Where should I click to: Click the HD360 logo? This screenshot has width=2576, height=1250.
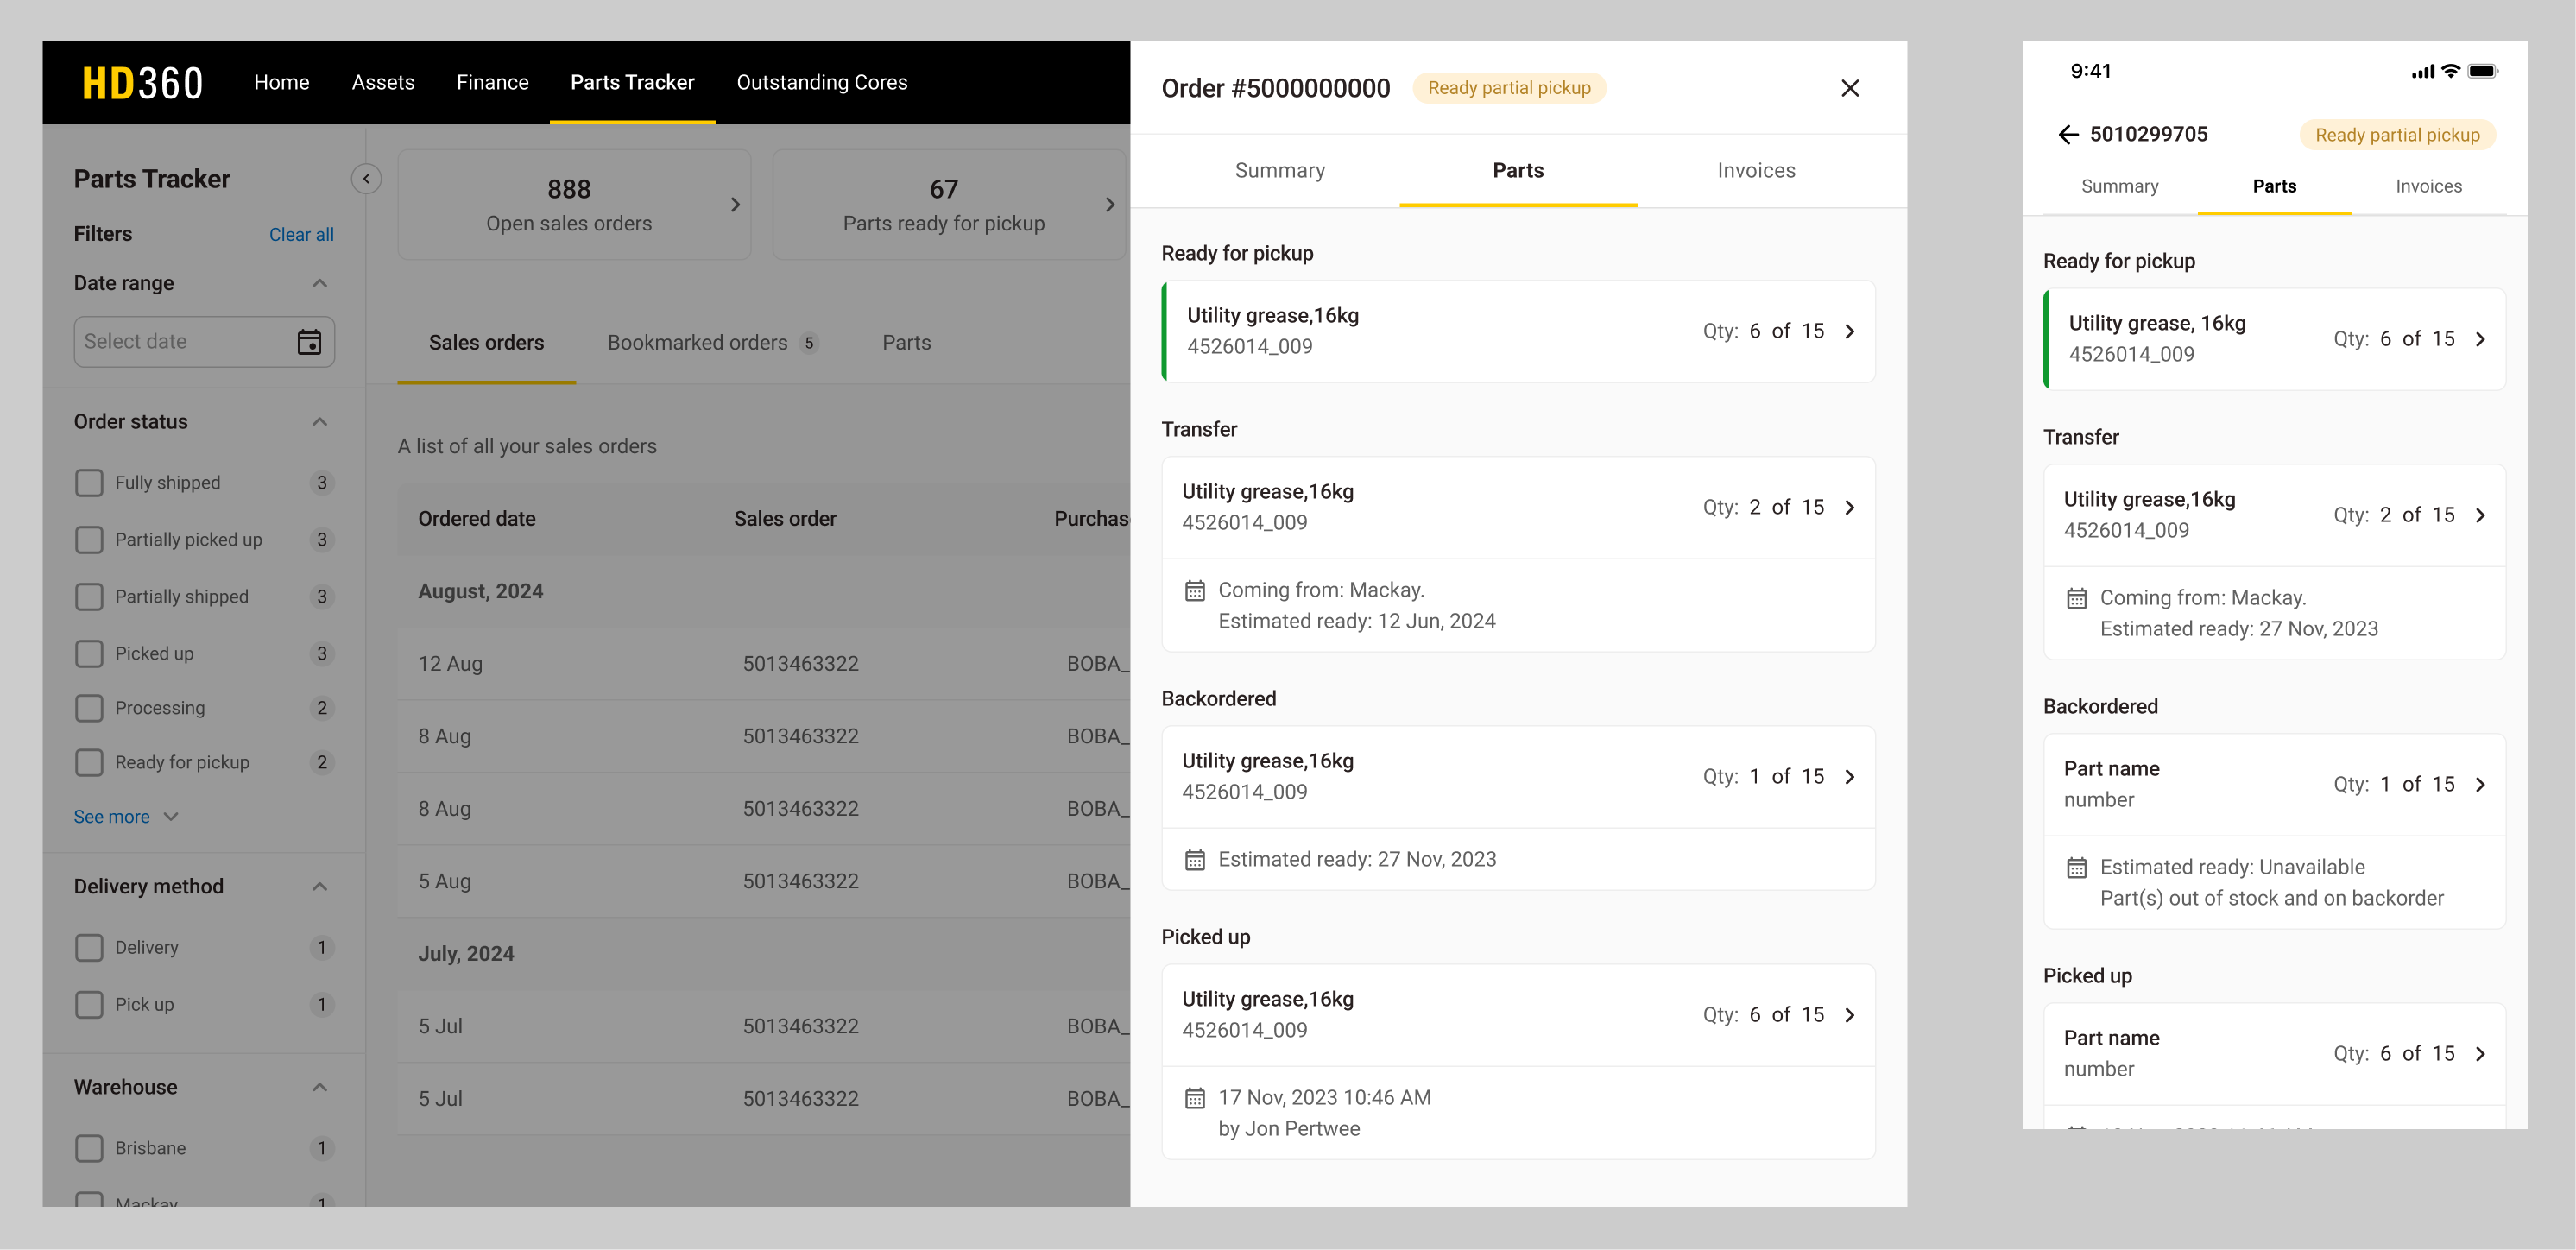pyautogui.click(x=142, y=83)
